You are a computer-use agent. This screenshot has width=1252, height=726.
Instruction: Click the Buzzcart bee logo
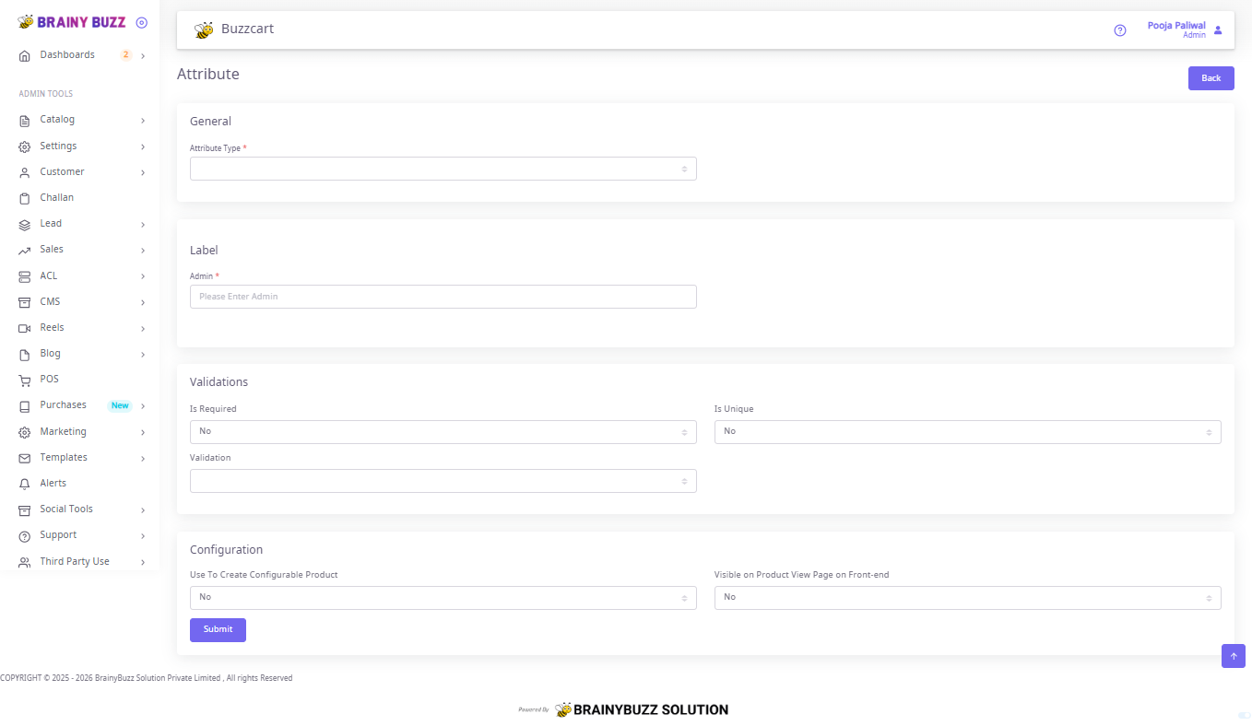(x=204, y=30)
